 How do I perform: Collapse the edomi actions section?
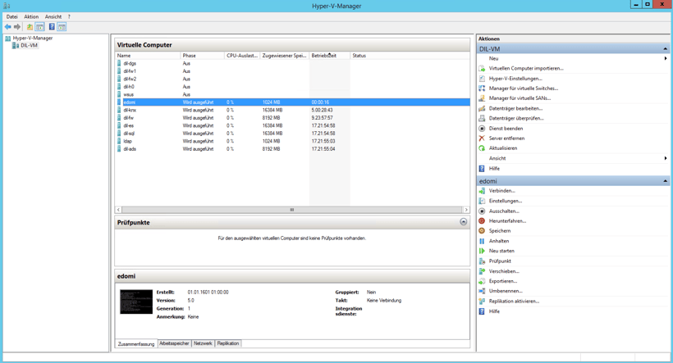665,181
